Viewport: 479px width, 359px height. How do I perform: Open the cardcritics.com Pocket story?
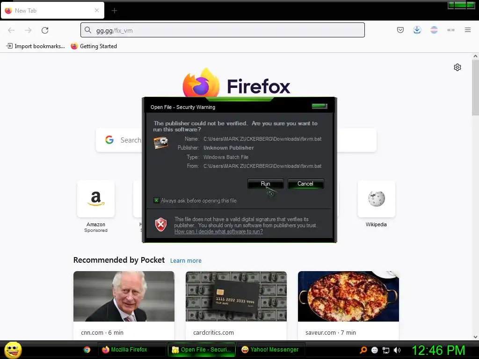pyautogui.click(x=236, y=305)
